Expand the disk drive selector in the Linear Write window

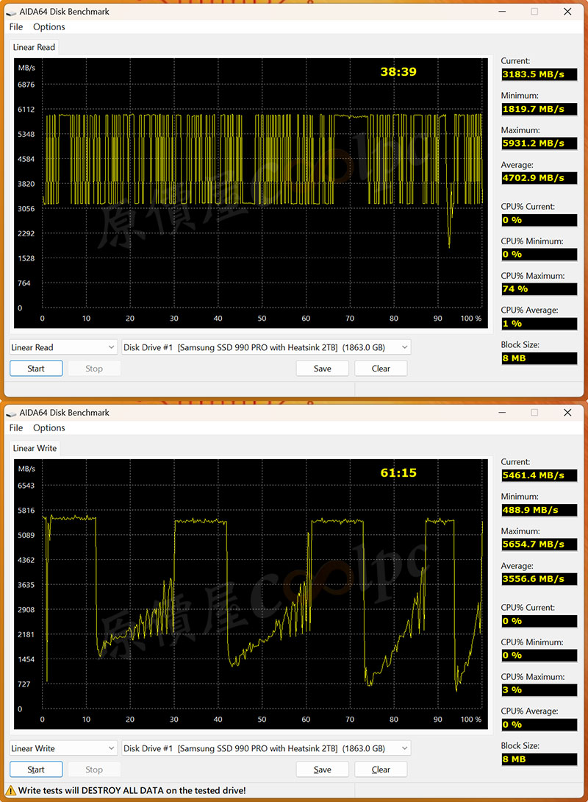point(265,748)
